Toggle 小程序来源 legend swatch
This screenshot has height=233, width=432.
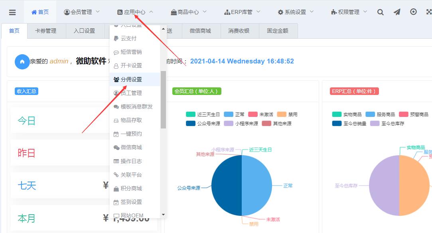[x=229, y=123]
